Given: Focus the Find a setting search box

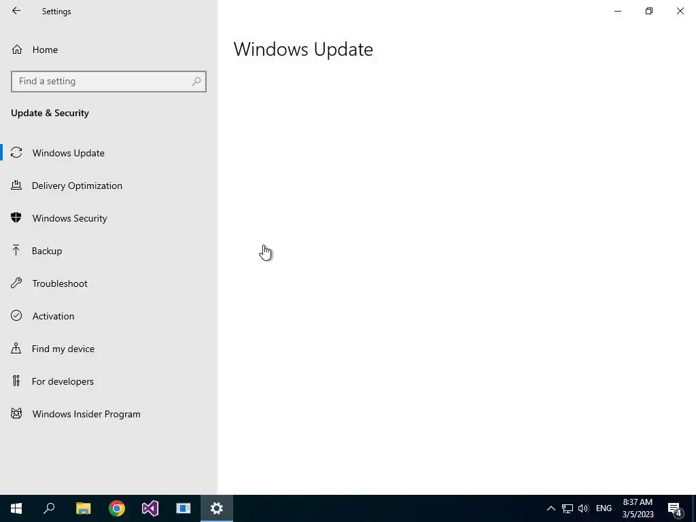Looking at the screenshot, I should coord(109,82).
